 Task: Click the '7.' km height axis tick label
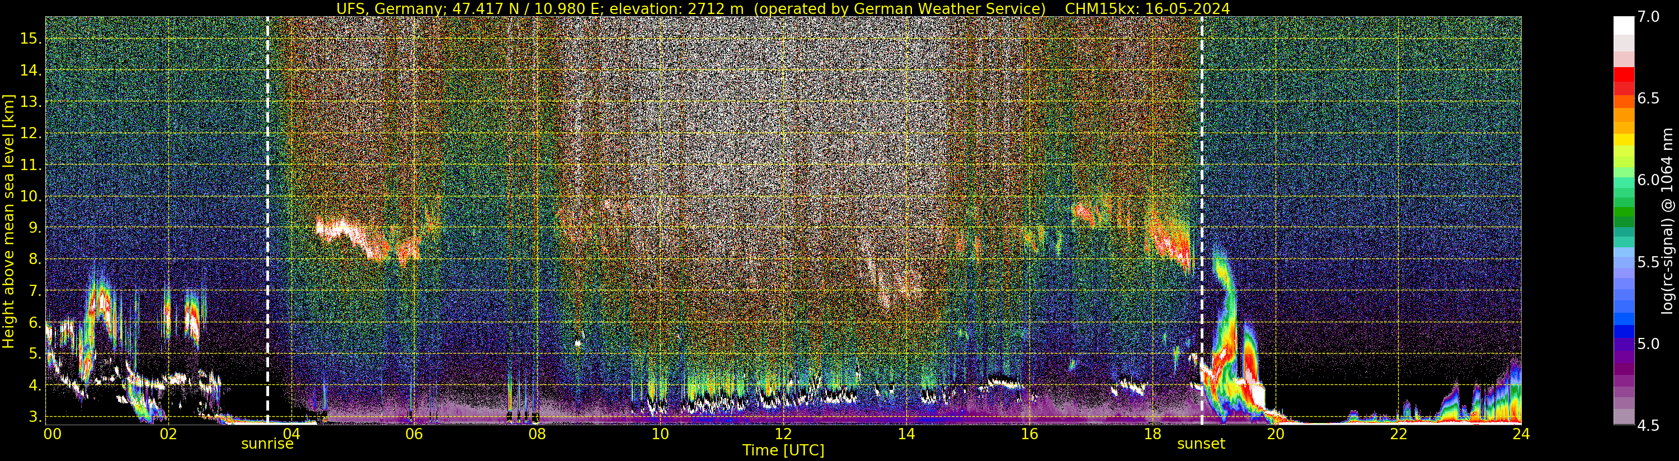(35, 291)
